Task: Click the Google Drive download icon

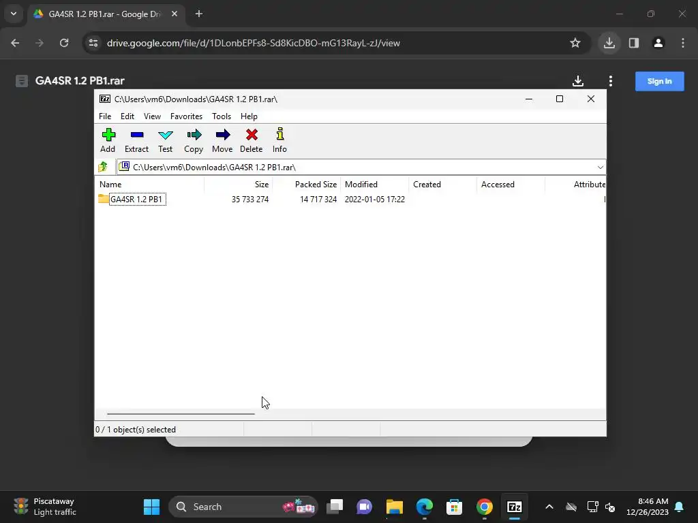Action: [578, 81]
